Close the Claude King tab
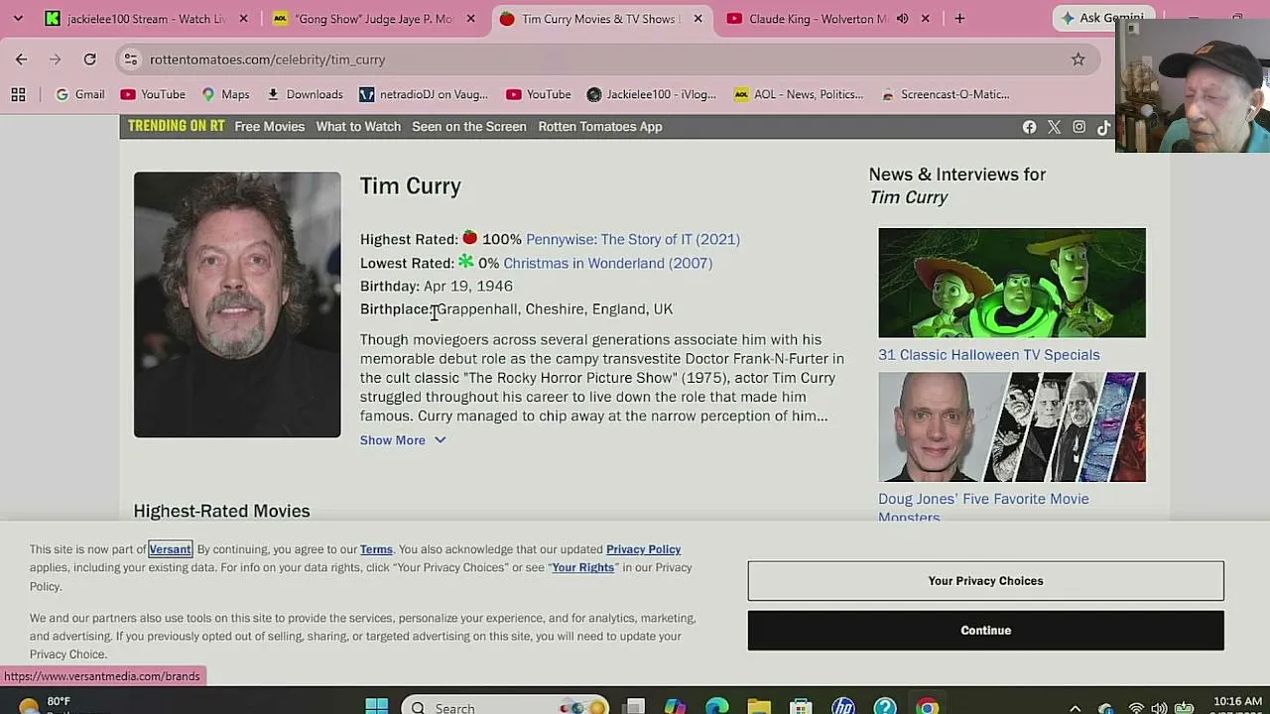This screenshot has width=1270, height=714. tap(925, 19)
